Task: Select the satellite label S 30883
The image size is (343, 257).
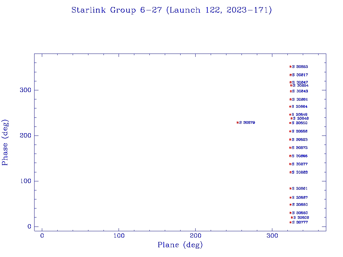Action: [300, 172]
